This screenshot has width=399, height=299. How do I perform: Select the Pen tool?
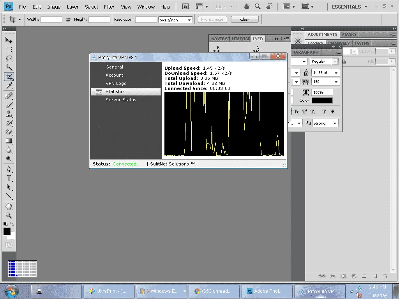coord(9,169)
